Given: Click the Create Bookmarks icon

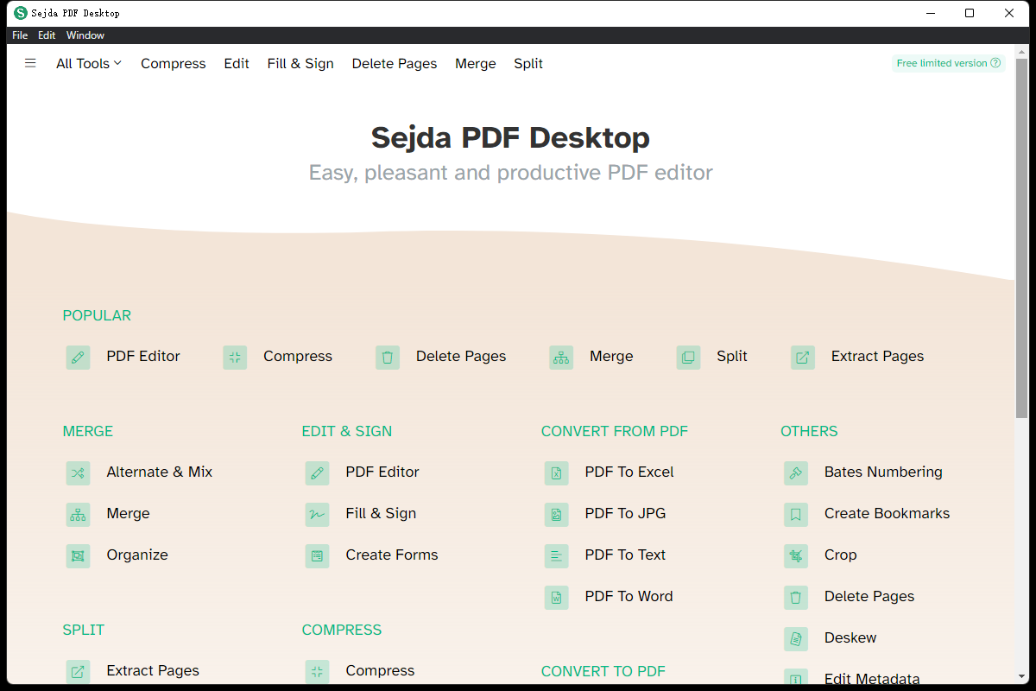Looking at the screenshot, I should pos(796,514).
